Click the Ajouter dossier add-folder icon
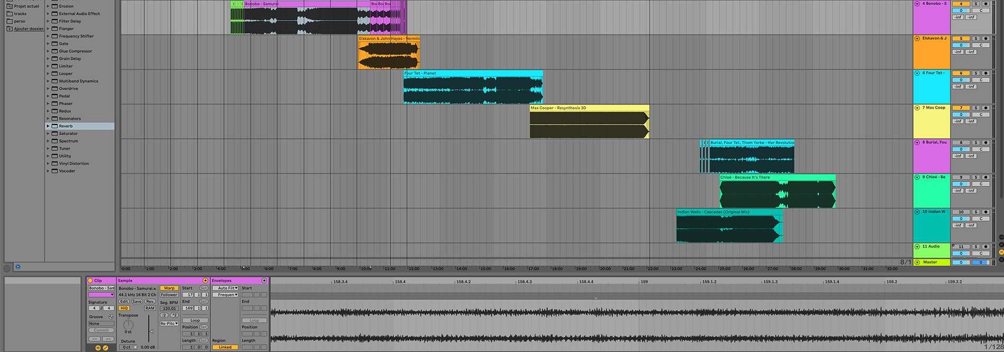Image resolution: width=1004 pixels, height=352 pixels. [10, 28]
